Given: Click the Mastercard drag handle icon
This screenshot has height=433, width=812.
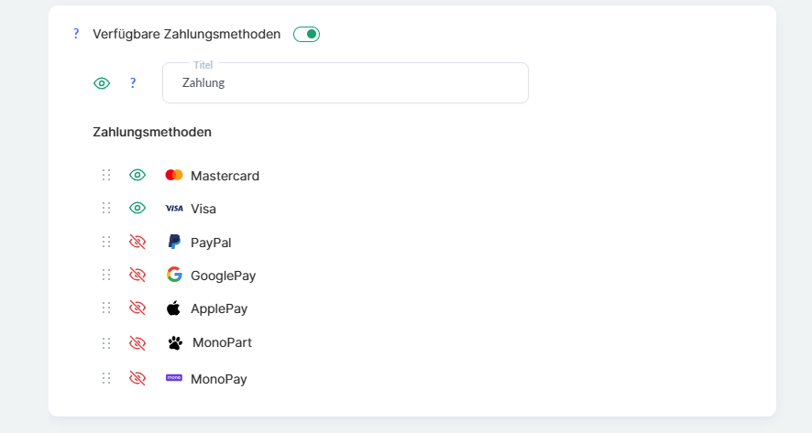Looking at the screenshot, I should tap(106, 175).
